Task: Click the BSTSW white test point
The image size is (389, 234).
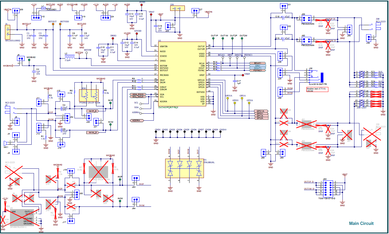Action: (x=87, y=53)
